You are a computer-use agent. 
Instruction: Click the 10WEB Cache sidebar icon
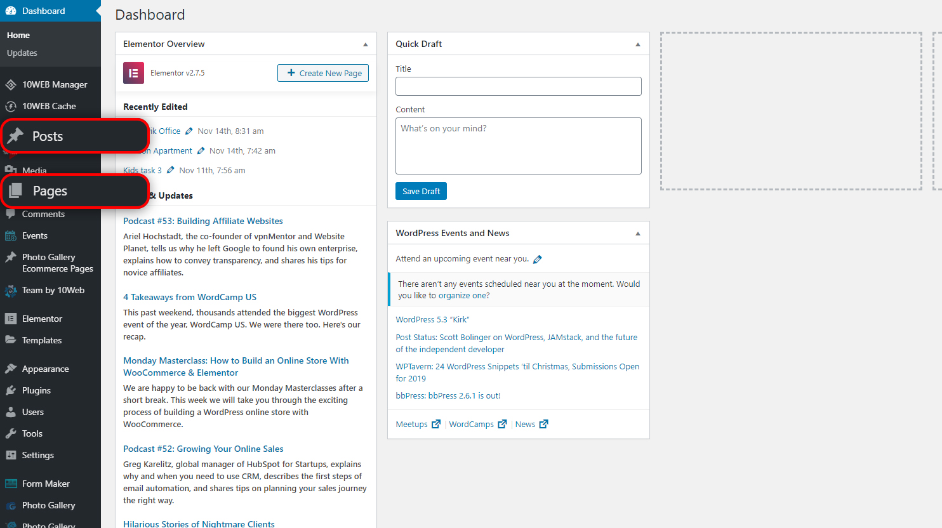click(x=11, y=106)
